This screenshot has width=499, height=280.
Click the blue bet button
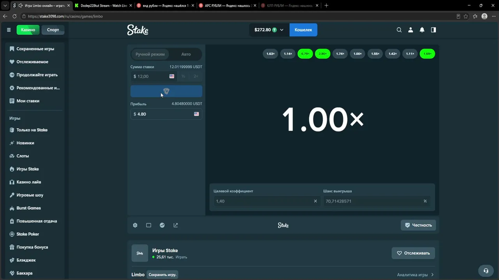pyautogui.click(x=166, y=91)
